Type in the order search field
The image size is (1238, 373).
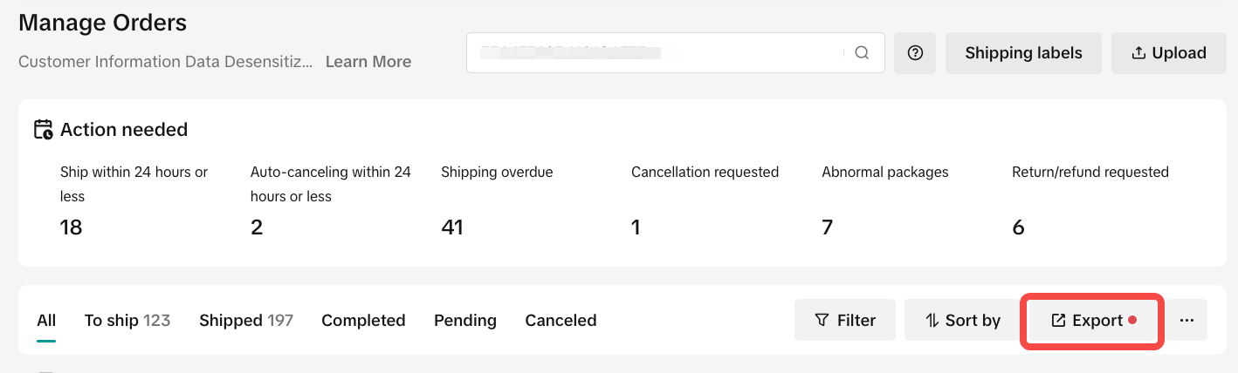pos(655,53)
